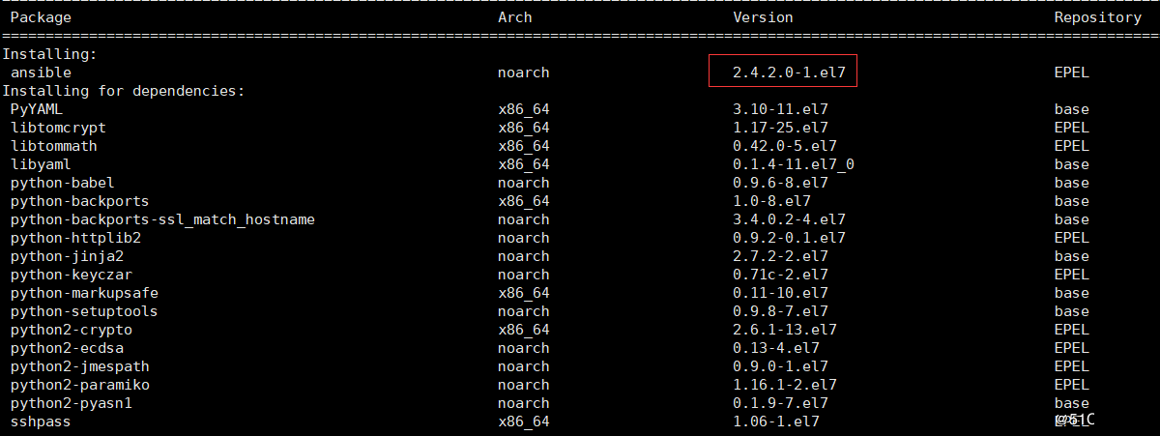Click 'Installing for dependencies:' line

pyautogui.click(x=124, y=91)
